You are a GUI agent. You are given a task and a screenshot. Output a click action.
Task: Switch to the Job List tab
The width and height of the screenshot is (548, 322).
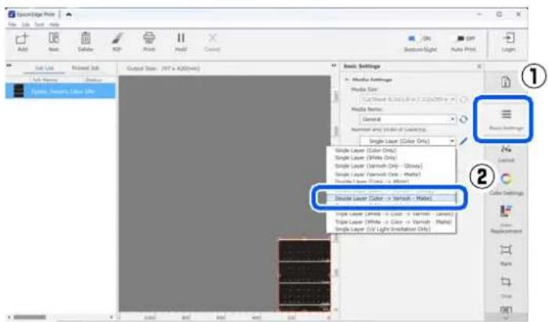45,68
